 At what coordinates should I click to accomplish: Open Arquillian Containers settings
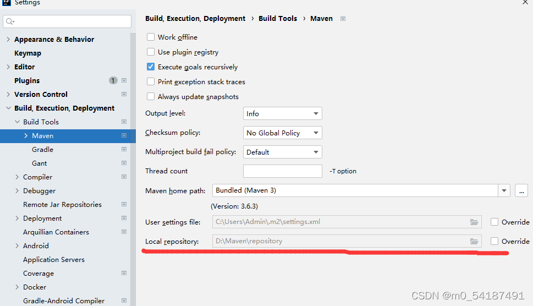pos(56,232)
